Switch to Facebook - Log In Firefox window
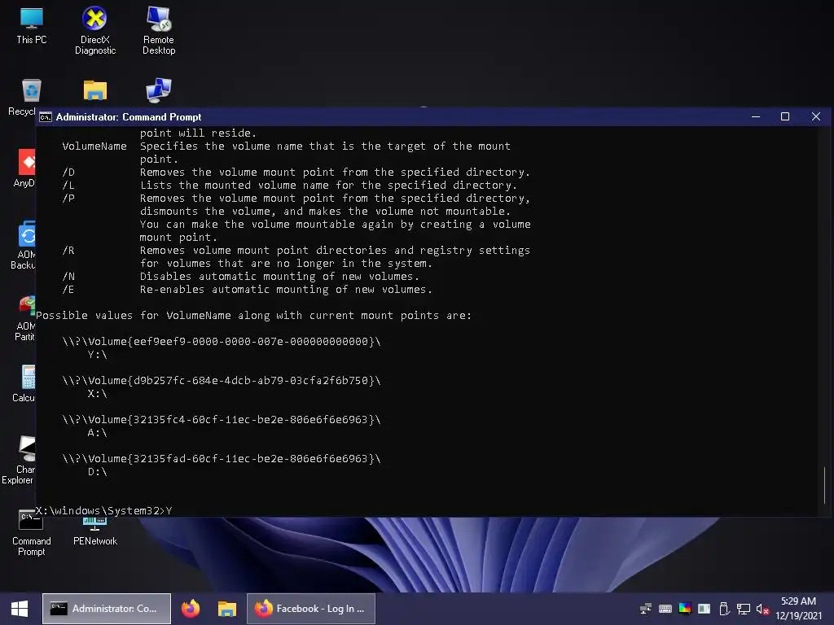Image resolution: width=834 pixels, height=625 pixels. pos(311,609)
